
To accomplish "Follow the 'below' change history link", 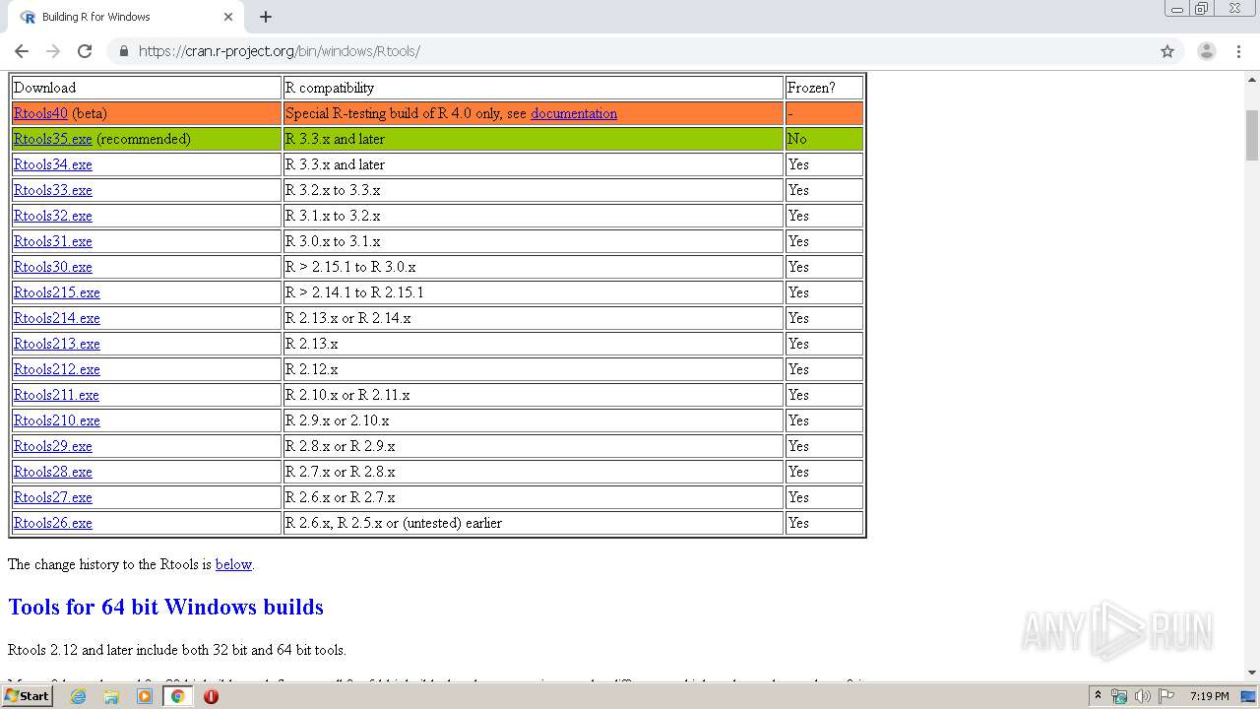I will (233, 564).
